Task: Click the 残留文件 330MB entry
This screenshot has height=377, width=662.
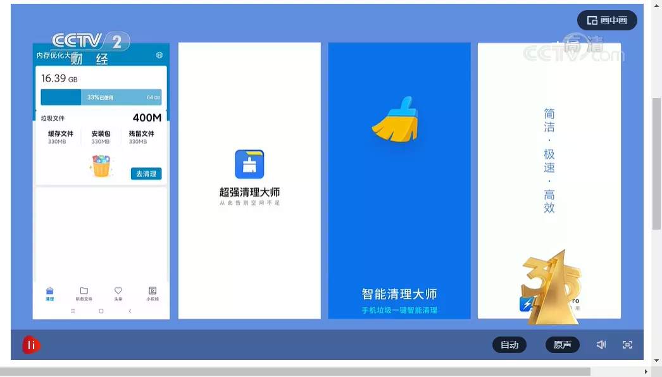Action: pos(141,137)
